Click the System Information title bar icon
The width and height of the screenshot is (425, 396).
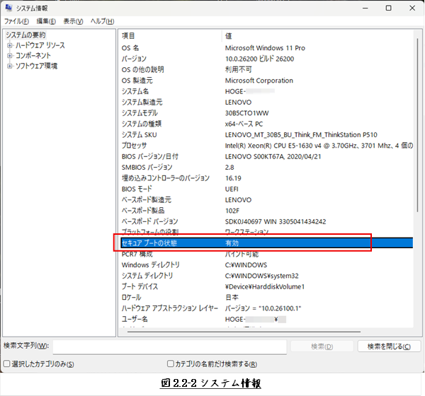(x=8, y=8)
